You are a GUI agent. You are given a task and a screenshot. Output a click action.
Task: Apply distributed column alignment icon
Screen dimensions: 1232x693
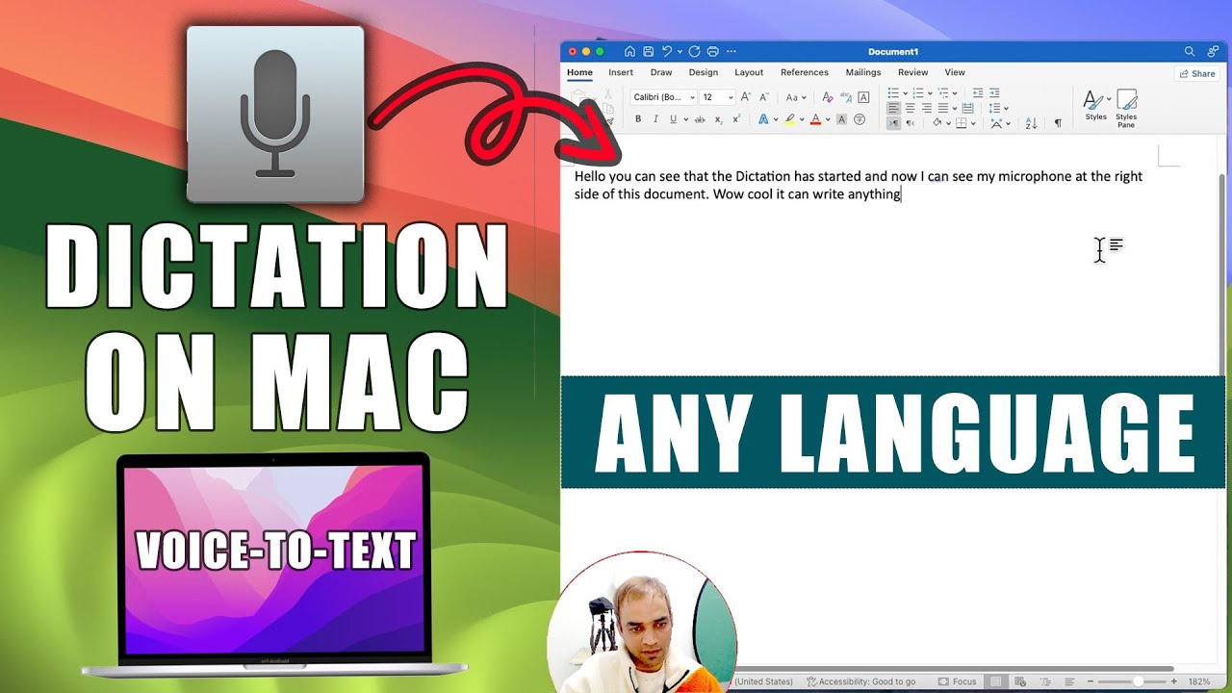coord(967,108)
